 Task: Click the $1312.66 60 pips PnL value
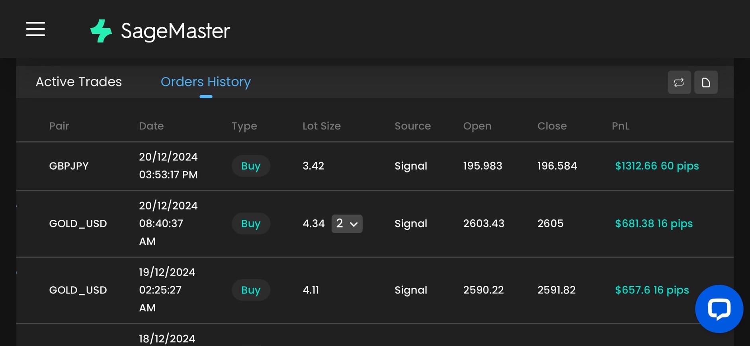point(657,166)
